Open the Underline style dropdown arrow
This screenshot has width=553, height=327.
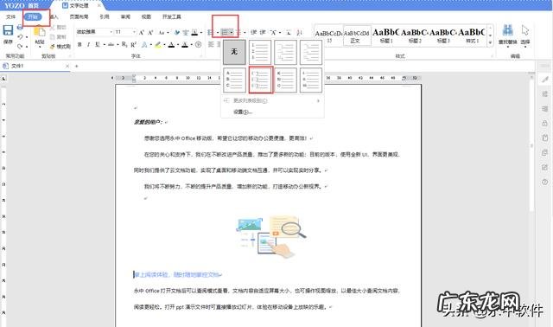point(105,45)
